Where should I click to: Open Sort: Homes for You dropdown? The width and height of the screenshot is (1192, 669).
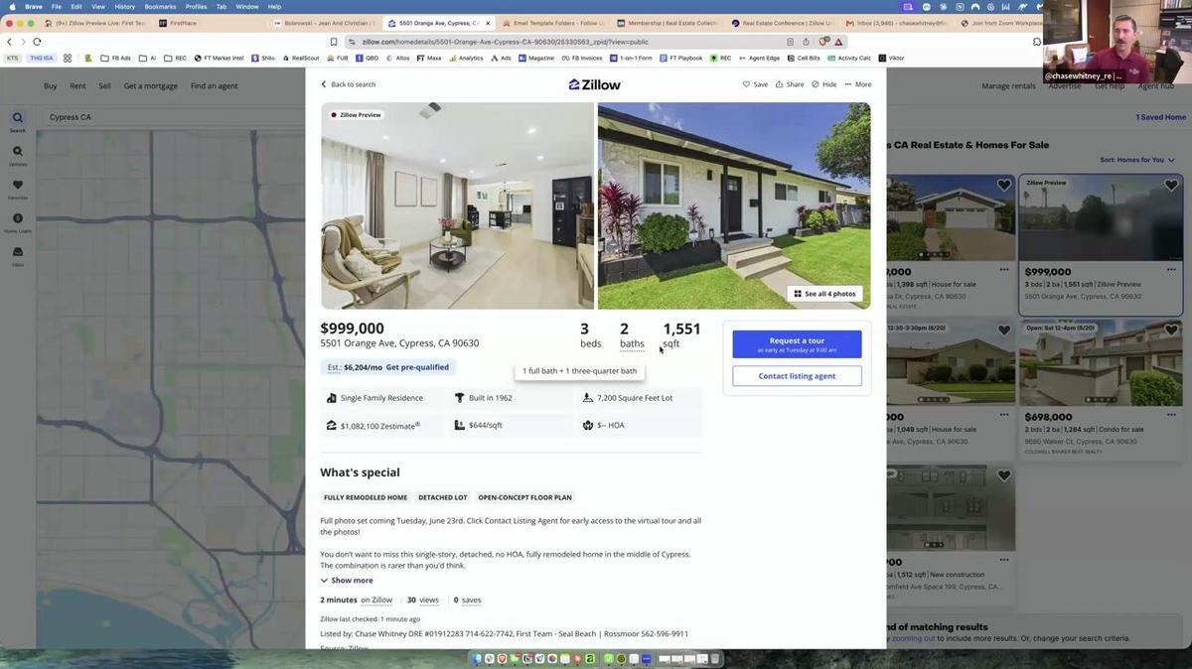pyautogui.click(x=1137, y=160)
